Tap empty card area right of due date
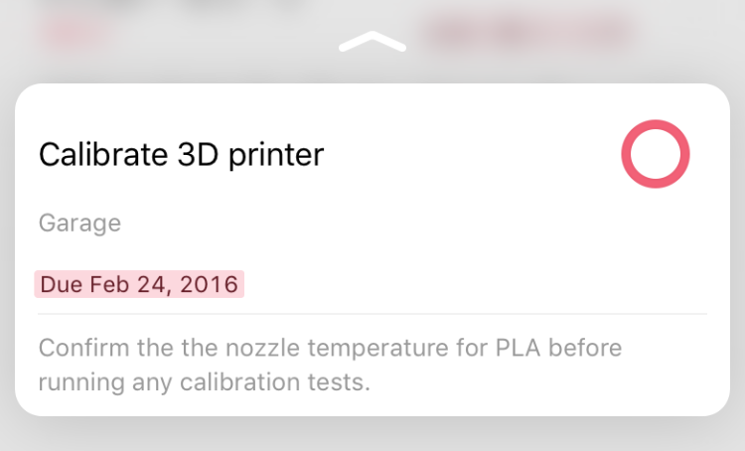The width and height of the screenshot is (745, 451). [475, 284]
